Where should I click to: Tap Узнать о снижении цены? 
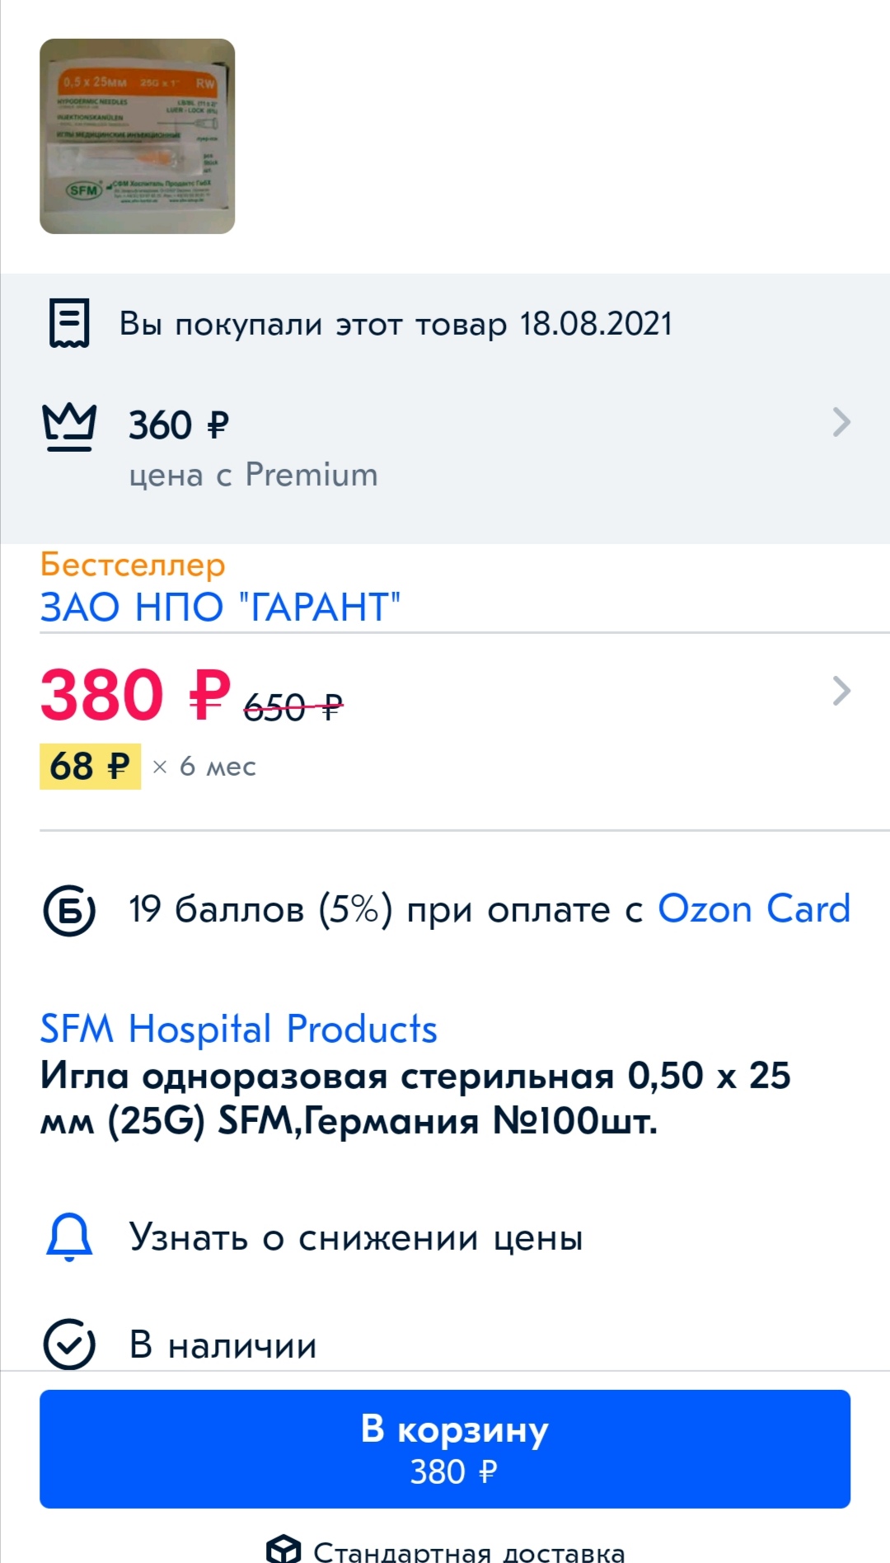(356, 1237)
